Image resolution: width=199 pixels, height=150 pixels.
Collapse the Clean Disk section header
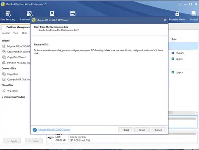coord(7,85)
